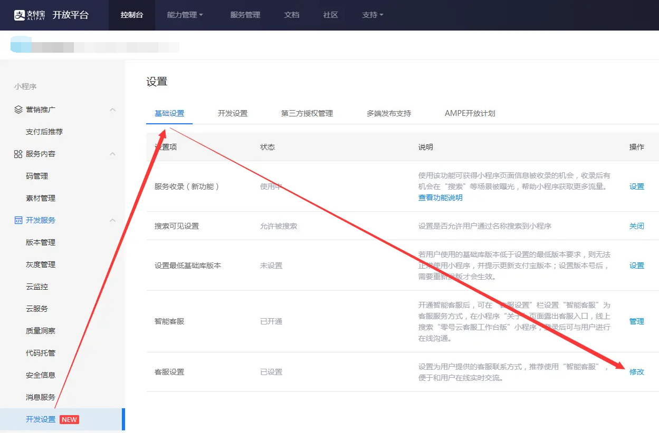Click the 服务内容 grid icon
This screenshot has width=659, height=433.
(x=18, y=154)
